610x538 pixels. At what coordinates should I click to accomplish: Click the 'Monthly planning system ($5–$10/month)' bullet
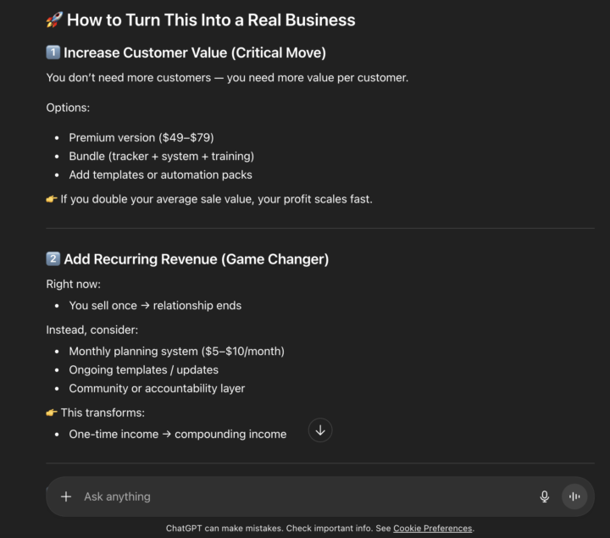click(176, 352)
